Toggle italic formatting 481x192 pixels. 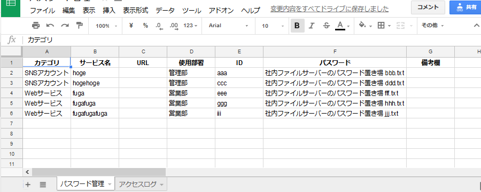tap(312, 26)
